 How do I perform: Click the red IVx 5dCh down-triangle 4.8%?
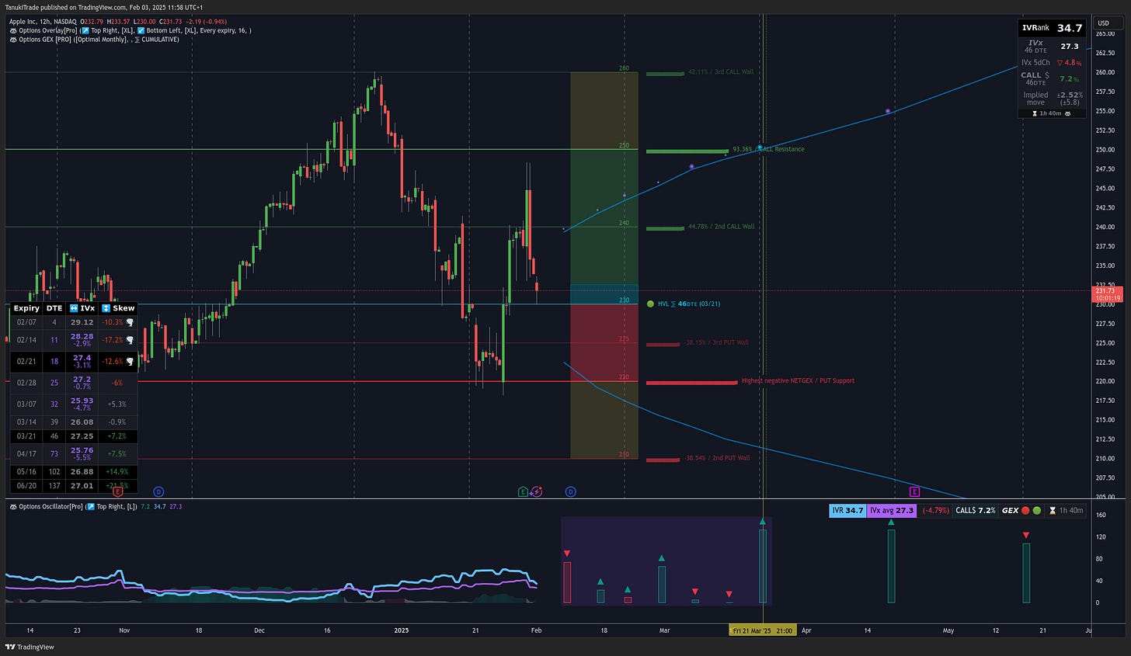coord(1069,63)
